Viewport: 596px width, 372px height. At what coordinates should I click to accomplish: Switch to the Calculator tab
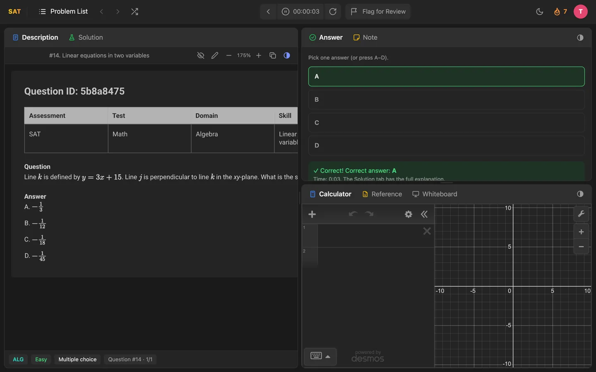tap(330, 194)
